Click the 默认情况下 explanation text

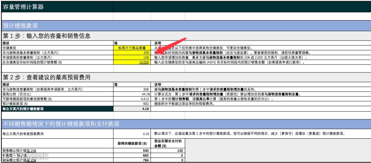coord(249,134)
